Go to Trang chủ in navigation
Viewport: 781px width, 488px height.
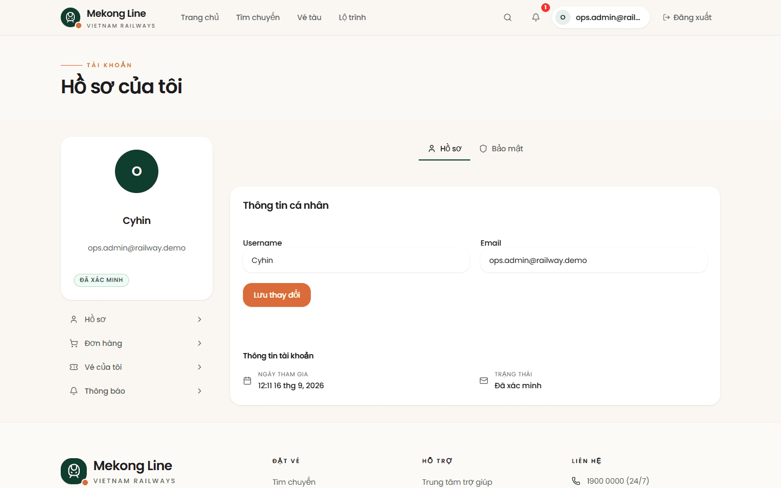[200, 17]
